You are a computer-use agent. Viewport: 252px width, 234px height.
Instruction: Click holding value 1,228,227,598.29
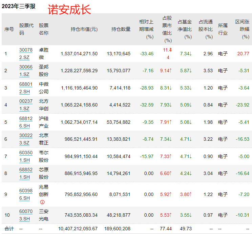[x=79, y=71]
